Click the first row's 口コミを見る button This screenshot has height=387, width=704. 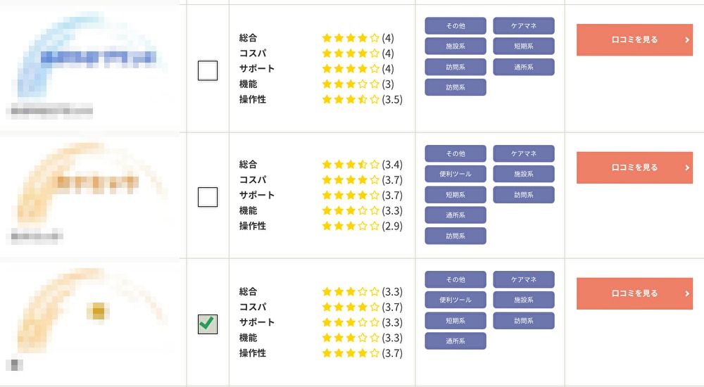tap(634, 40)
